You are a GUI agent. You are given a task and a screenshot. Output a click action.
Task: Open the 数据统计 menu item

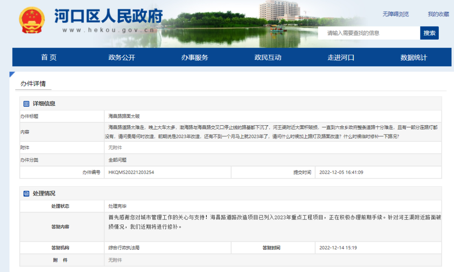tap(414, 57)
